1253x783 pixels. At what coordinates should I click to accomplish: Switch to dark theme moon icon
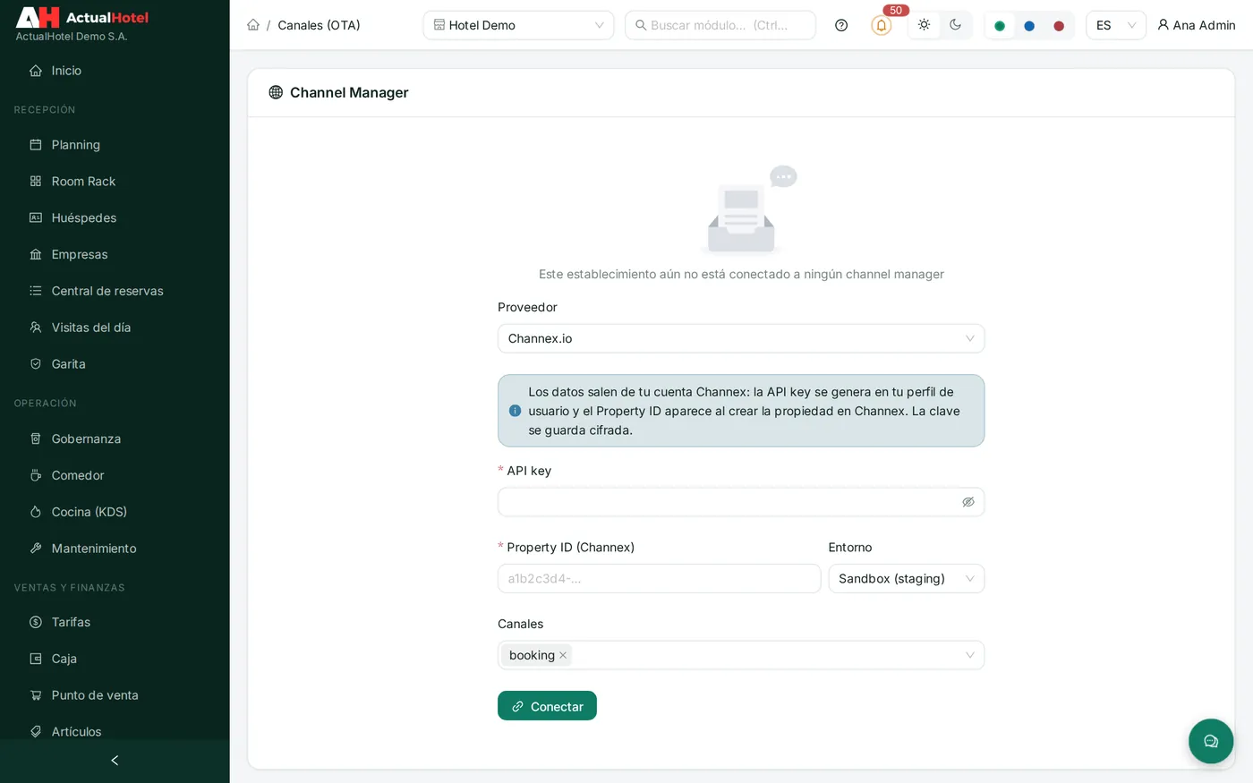[x=956, y=25]
